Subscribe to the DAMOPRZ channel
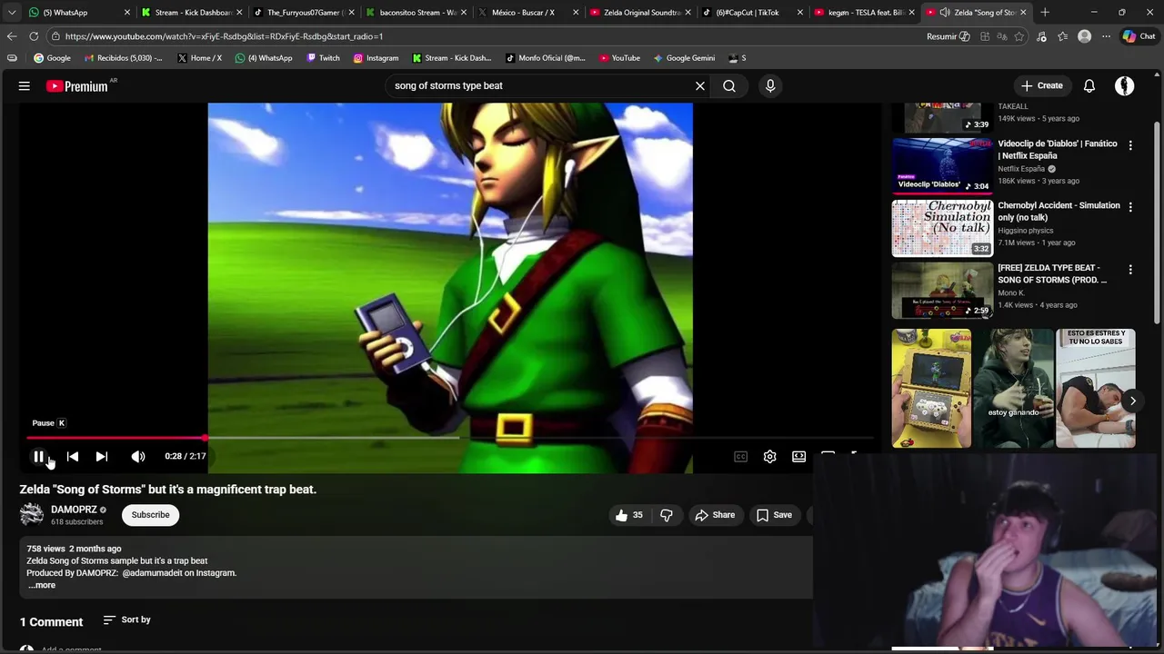Screen dimensions: 1164x654 (150, 515)
